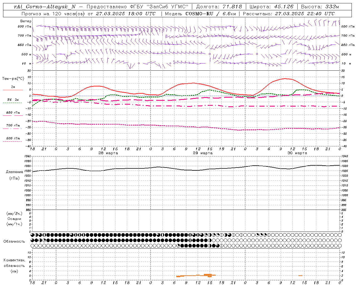Click the Модель COSMO-RU / 6.6км label
This screenshot has height=285, width=356.
pos(200,14)
